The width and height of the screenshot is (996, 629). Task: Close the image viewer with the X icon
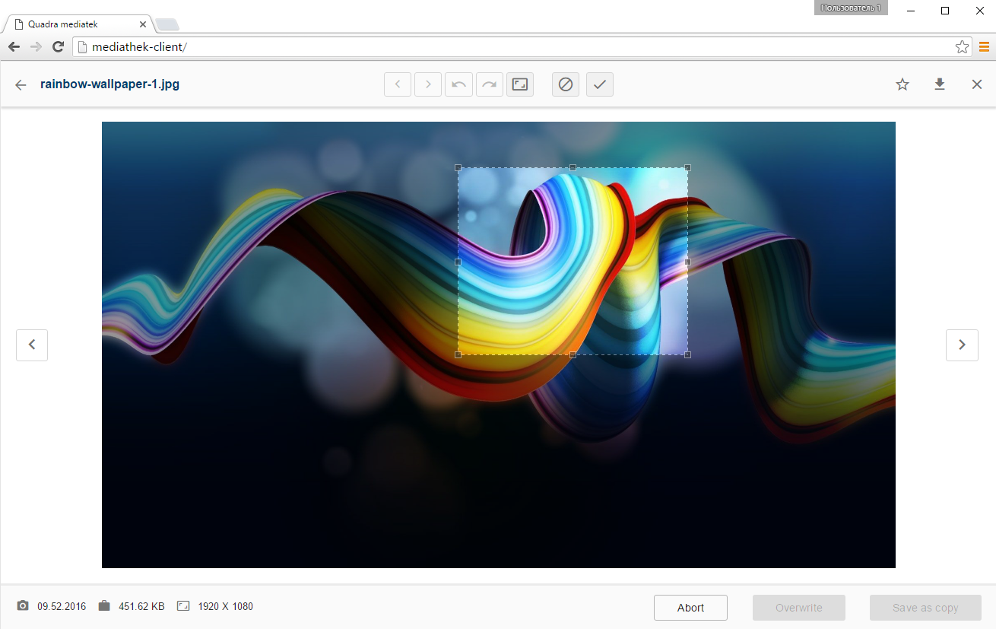(977, 84)
